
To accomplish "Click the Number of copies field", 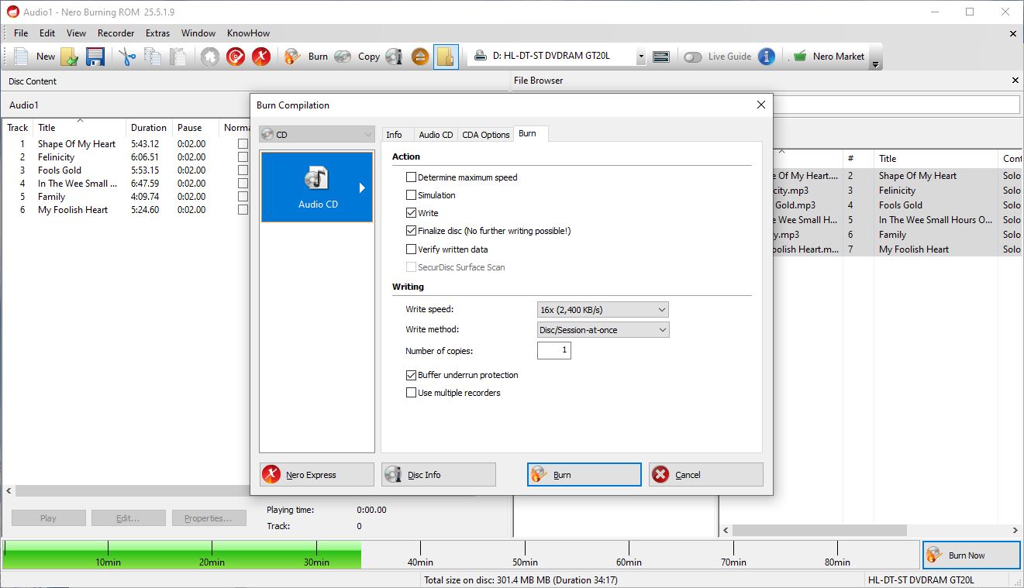I will click(553, 351).
